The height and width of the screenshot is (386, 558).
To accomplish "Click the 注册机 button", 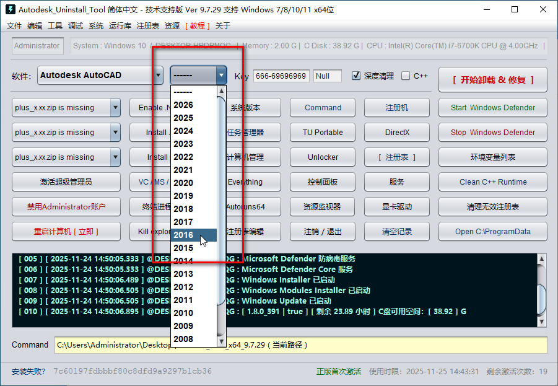I will click(x=397, y=108).
